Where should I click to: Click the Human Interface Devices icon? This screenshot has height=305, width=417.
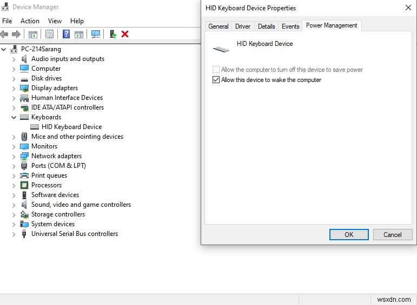(x=24, y=98)
